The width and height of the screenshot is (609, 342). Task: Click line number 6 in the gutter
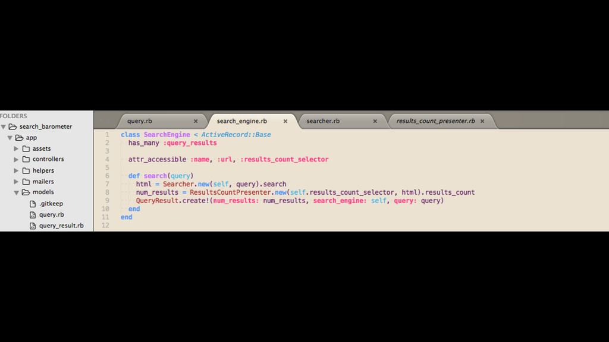coord(107,176)
